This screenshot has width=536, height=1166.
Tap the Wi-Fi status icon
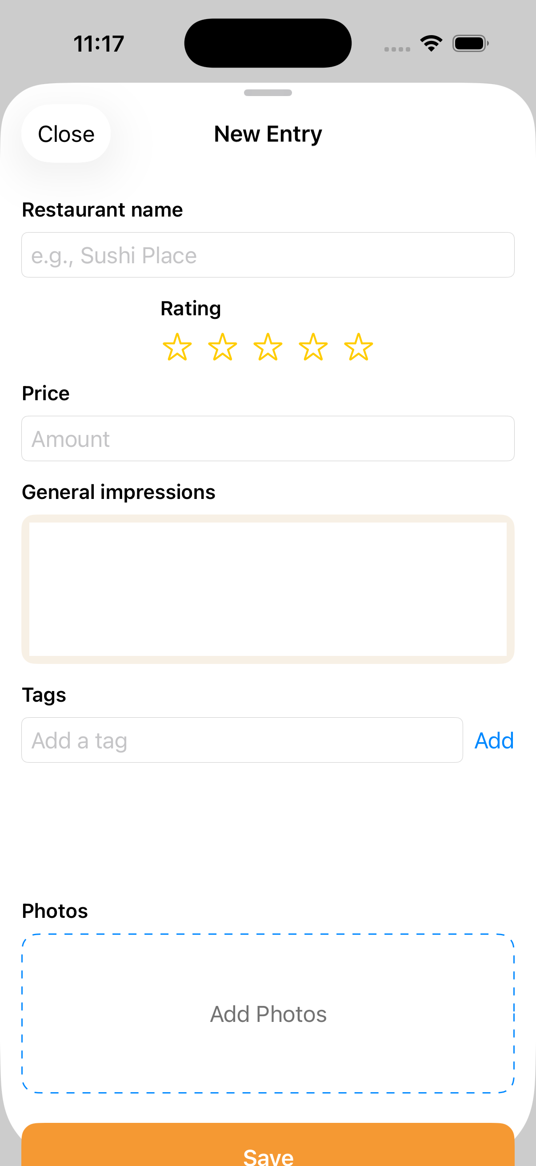click(x=431, y=44)
